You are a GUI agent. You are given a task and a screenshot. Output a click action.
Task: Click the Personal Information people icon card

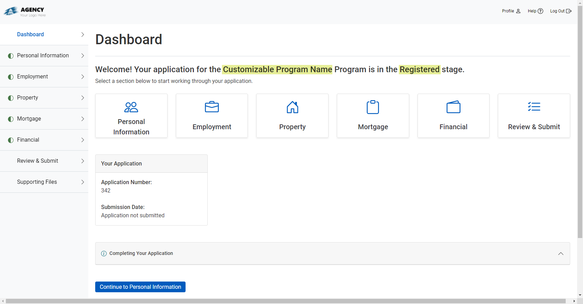coord(131,107)
